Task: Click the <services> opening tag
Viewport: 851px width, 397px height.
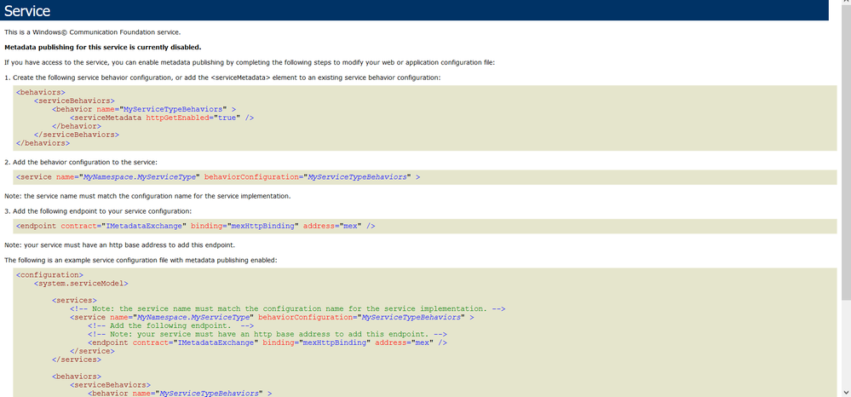Action: point(74,301)
